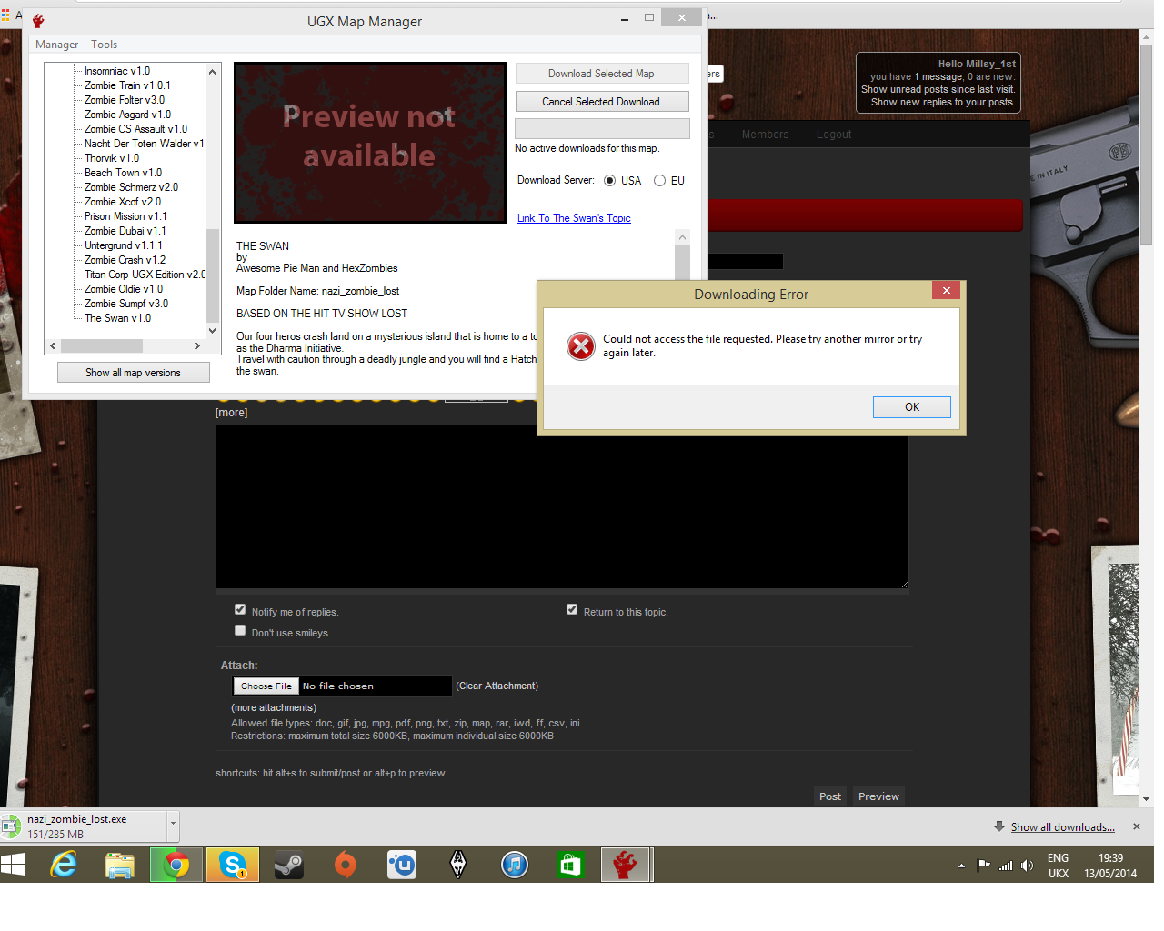Open Origin from the taskbar
Viewport: 1164px width, 931px height.
(x=346, y=865)
